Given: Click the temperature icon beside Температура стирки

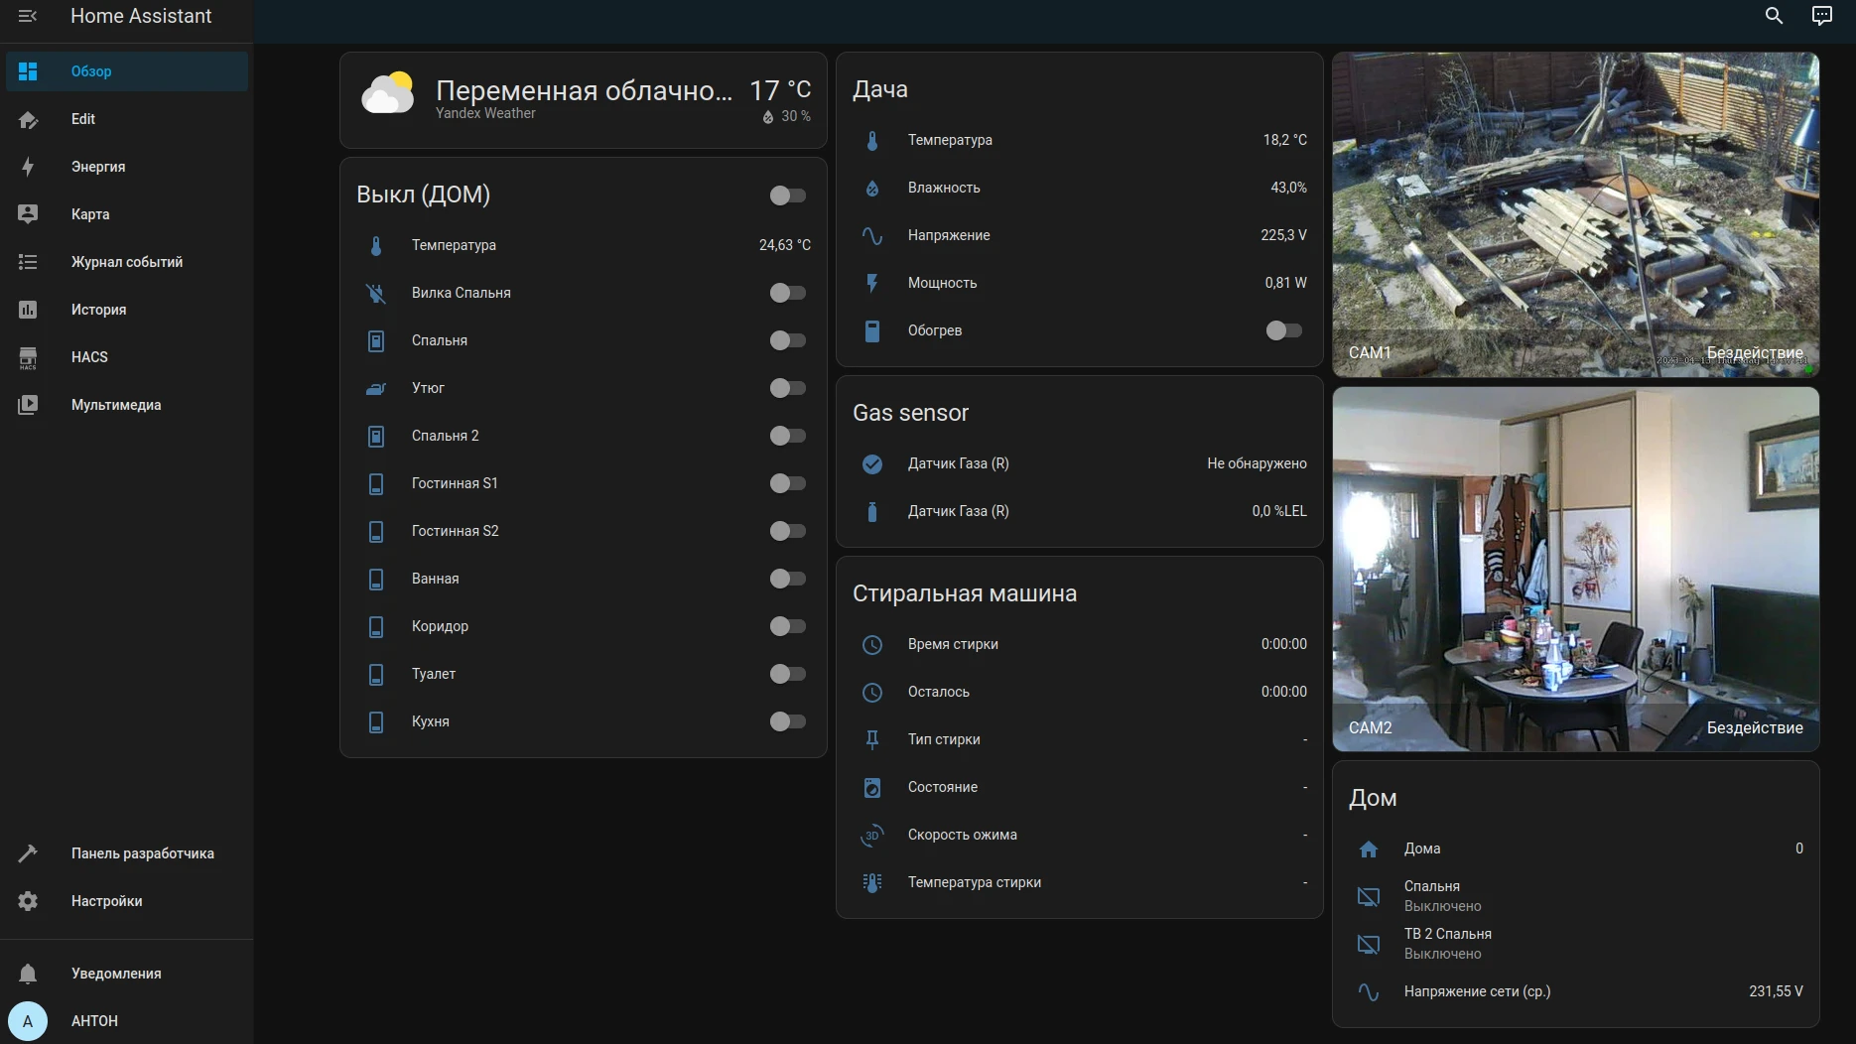Looking at the screenshot, I should [872, 882].
